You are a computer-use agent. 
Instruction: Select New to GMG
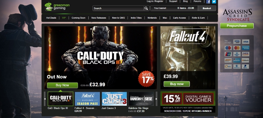click(118, 18)
